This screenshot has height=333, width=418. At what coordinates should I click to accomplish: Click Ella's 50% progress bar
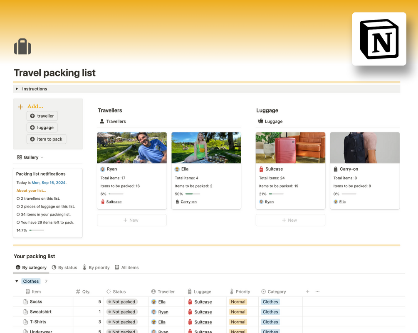point(193,194)
